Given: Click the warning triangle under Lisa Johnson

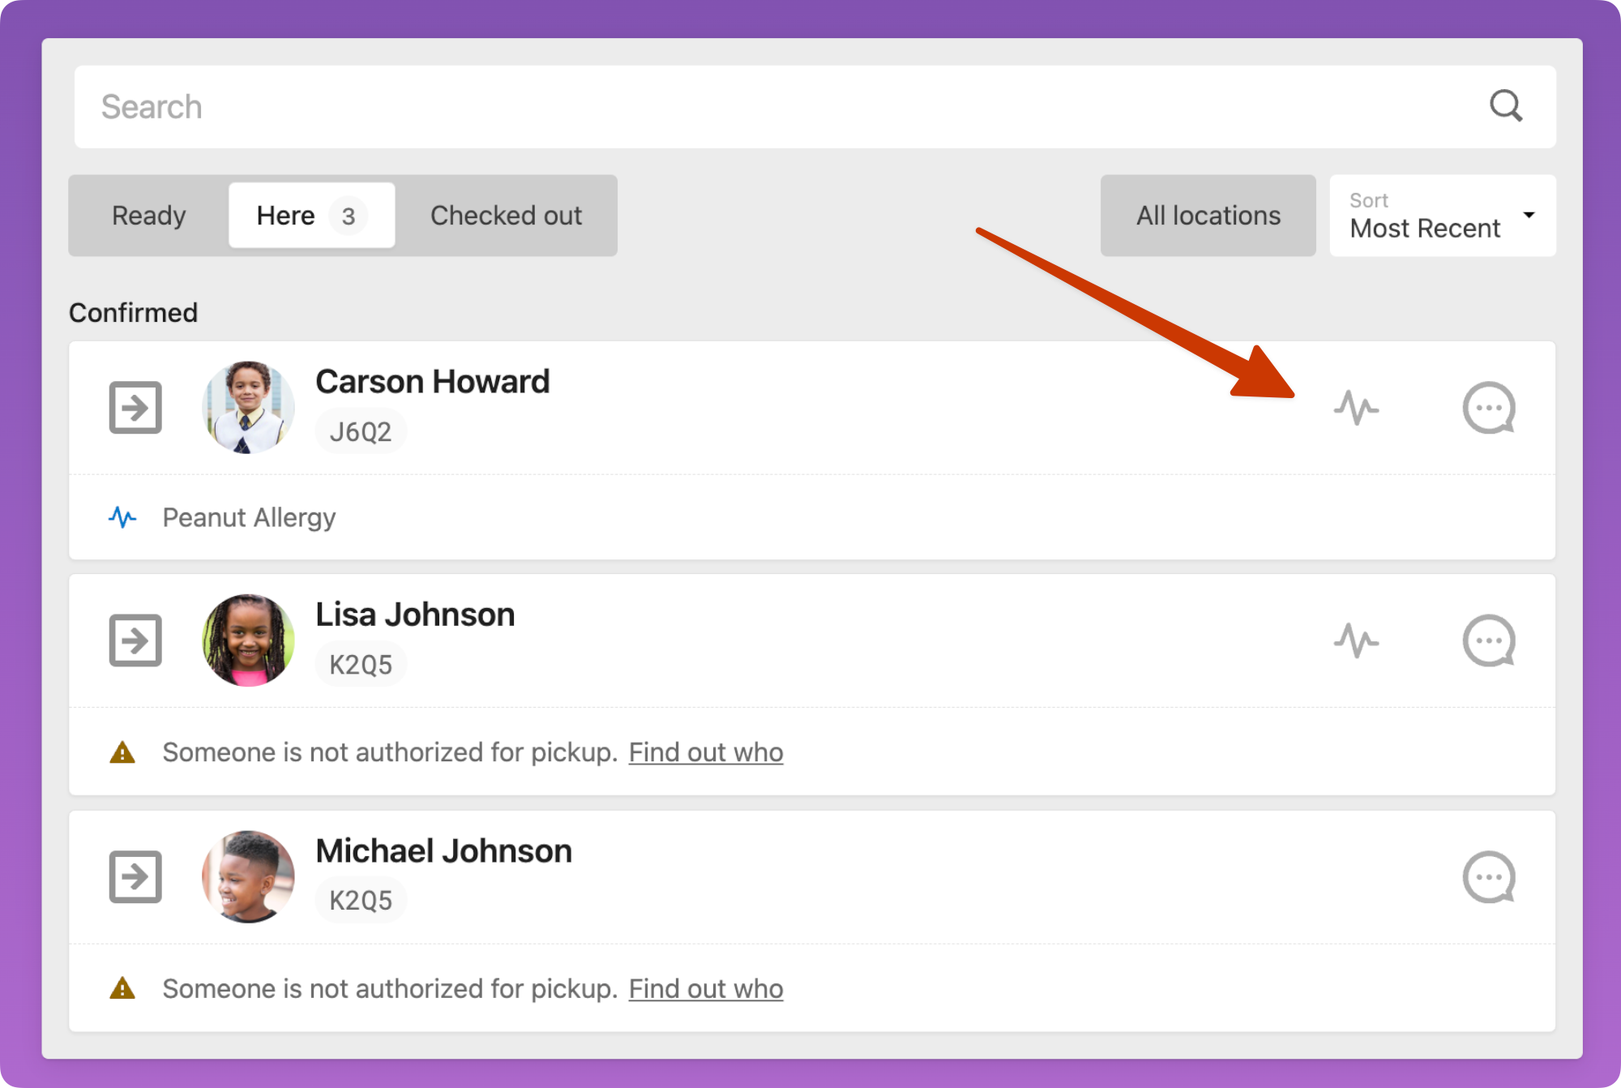Looking at the screenshot, I should pos(122,752).
